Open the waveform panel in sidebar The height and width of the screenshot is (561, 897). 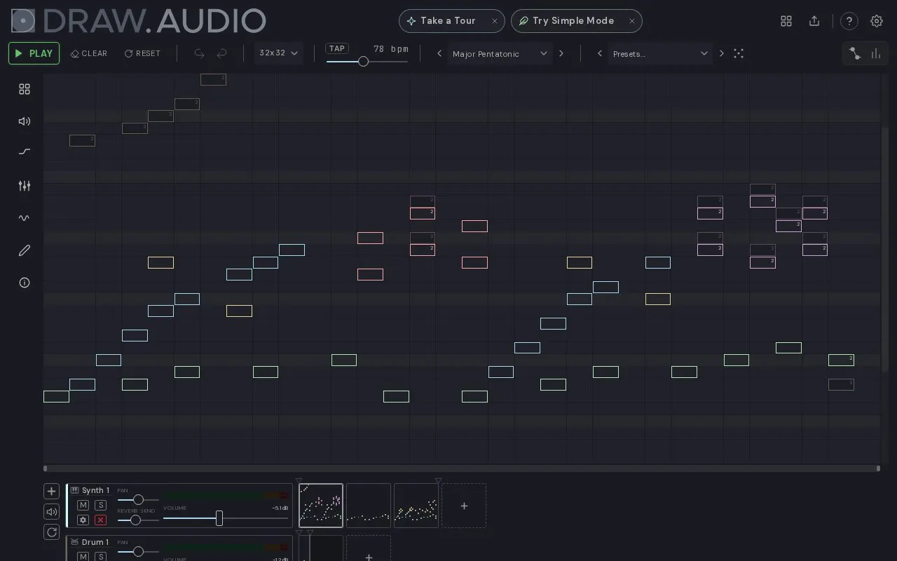(x=25, y=218)
